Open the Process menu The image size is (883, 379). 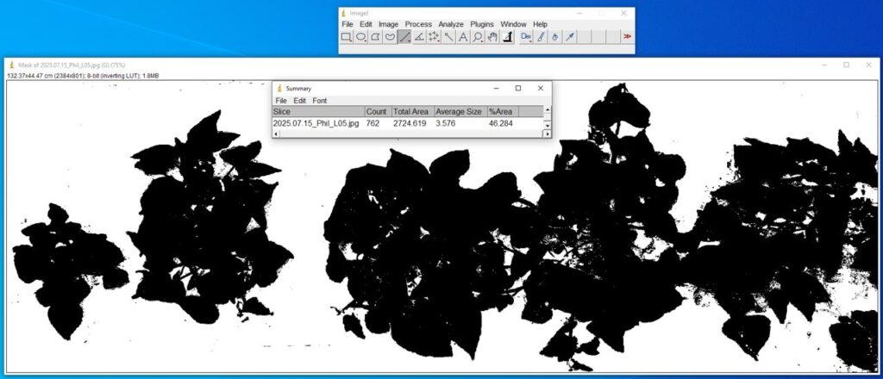coord(418,24)
